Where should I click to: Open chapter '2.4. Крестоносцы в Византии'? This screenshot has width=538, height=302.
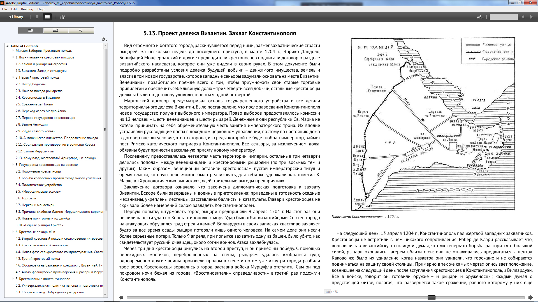click(x=38, y=98)
